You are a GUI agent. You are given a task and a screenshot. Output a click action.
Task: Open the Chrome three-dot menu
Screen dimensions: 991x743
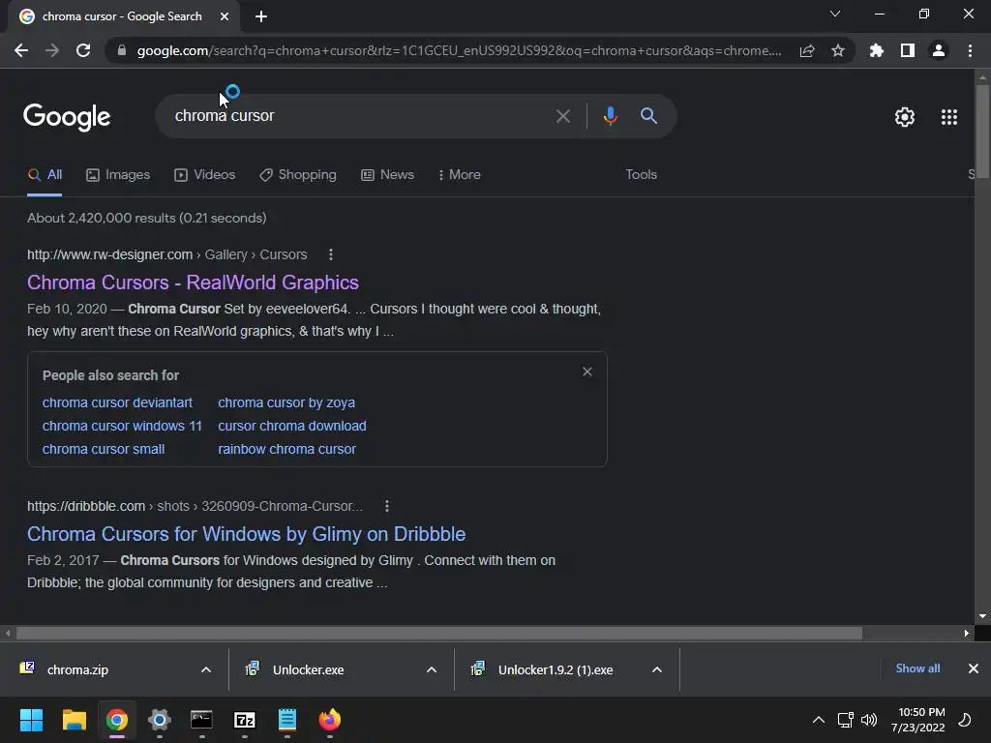click(x=970, y=50)
